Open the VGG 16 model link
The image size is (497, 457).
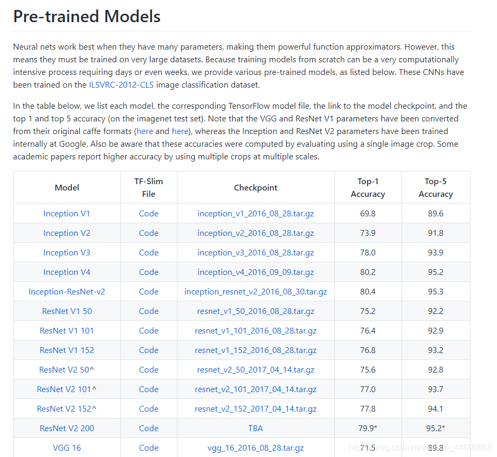(x=67, y=448)
